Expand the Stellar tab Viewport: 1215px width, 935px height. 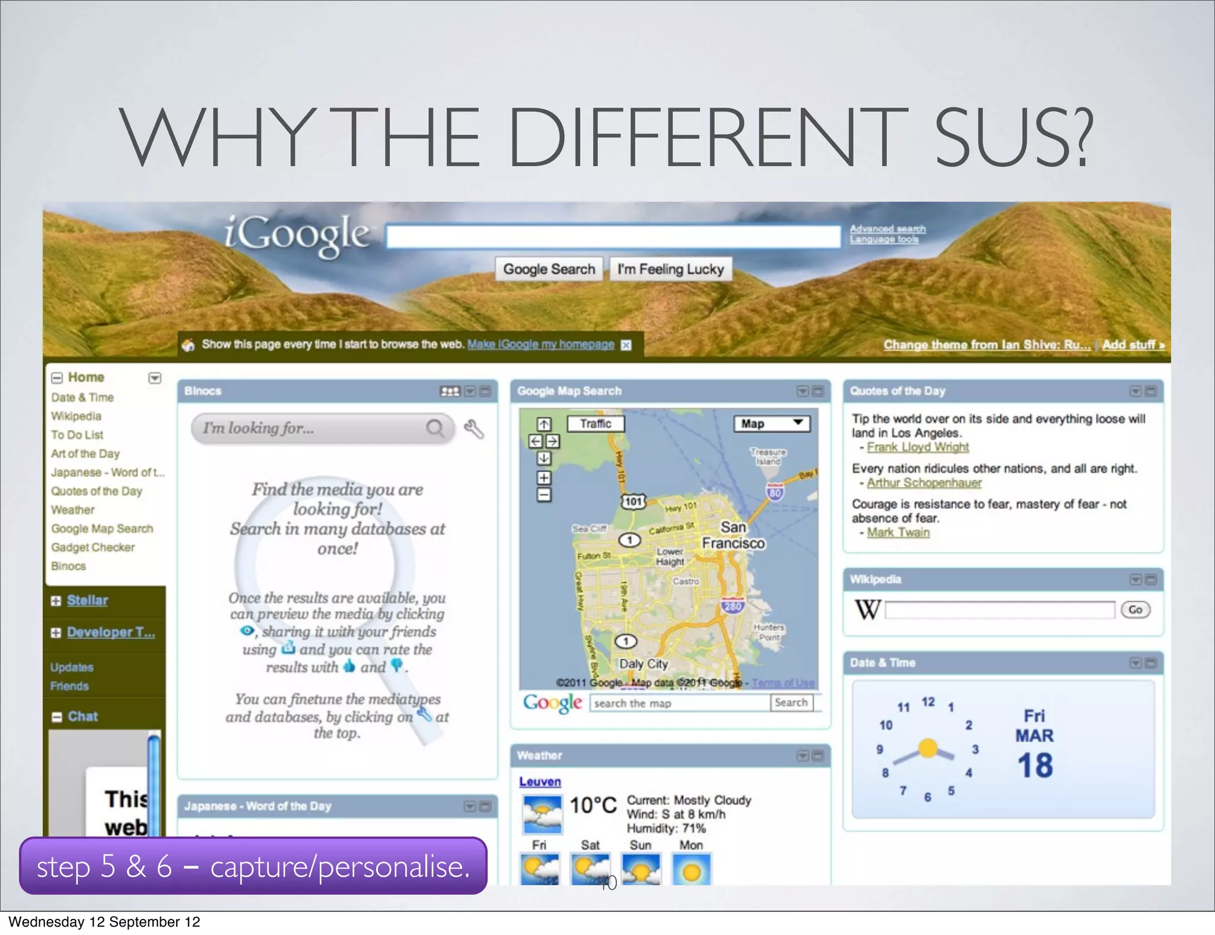[56, 601]
